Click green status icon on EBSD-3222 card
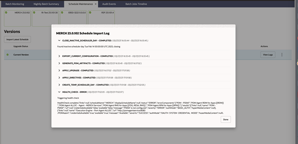 tap(62, 12)
